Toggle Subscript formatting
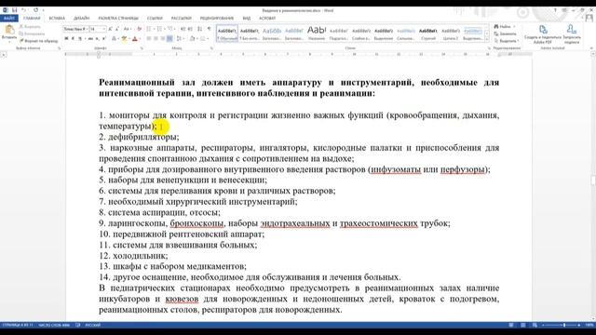 tap(97, 38)
